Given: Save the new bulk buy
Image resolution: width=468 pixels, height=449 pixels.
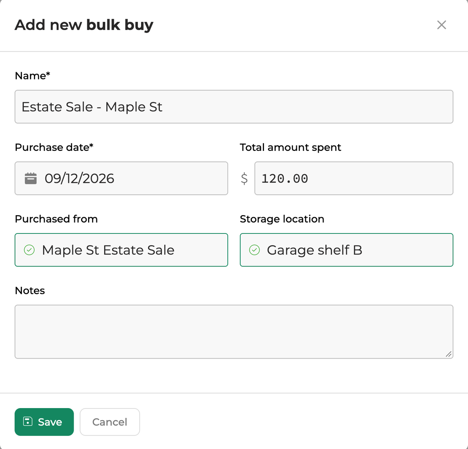Looking at the screenshot, I should click(44, 422).
